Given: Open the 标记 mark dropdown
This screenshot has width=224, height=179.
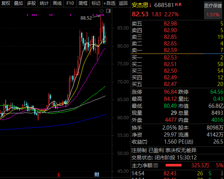Looking at the screenshot, I should coord(96,3).
